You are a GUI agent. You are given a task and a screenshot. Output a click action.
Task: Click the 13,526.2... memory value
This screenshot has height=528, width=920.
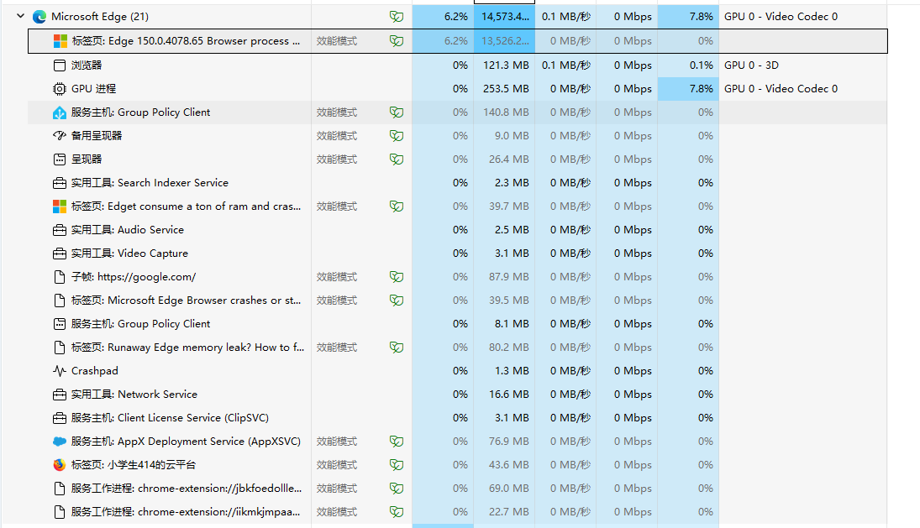(x=505, y=41)
